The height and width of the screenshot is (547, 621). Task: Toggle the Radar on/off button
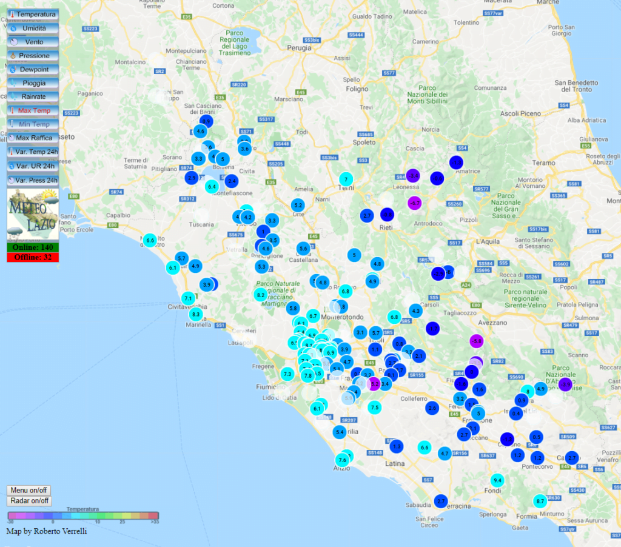tap(30, 501)
